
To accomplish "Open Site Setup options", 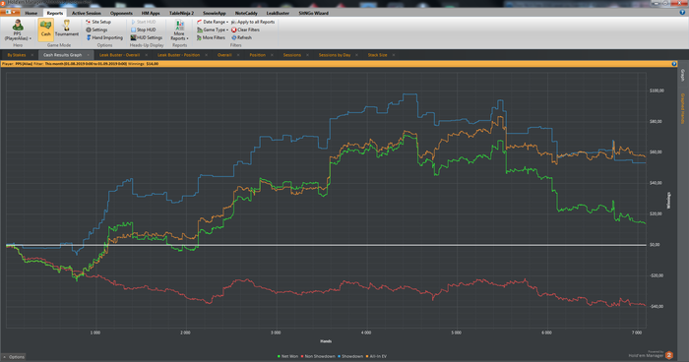I will click(x=98, y=22).
